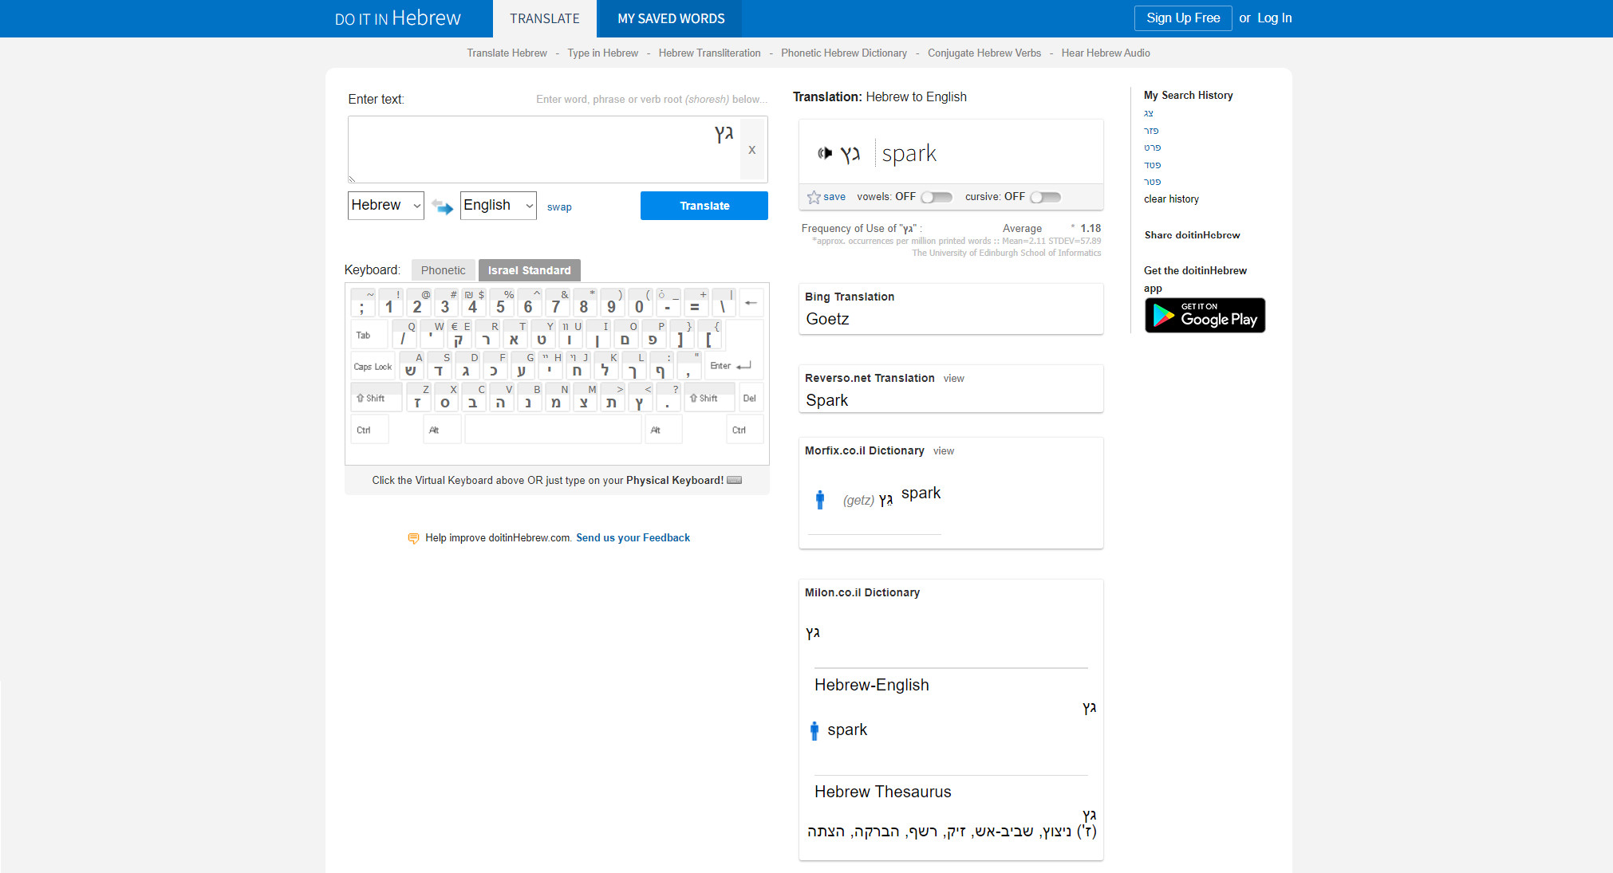Click the save star icon
Screen dimensions: 1613x873
tap(814, 197)
